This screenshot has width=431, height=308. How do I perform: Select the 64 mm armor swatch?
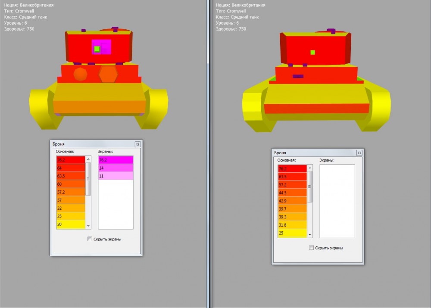point(70,168)
